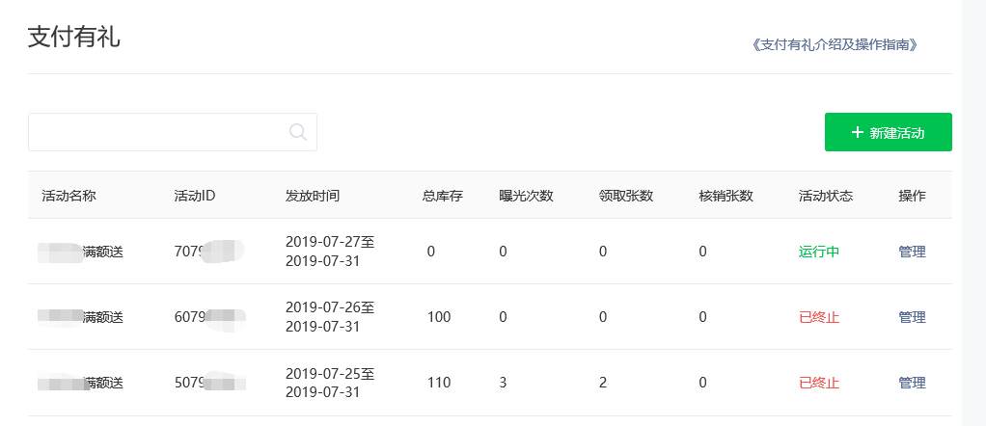Click the 2019-07-27至2019-07-31 date cell
The height and width of the screenshot is (426, 986).
[x=330, y=252]
